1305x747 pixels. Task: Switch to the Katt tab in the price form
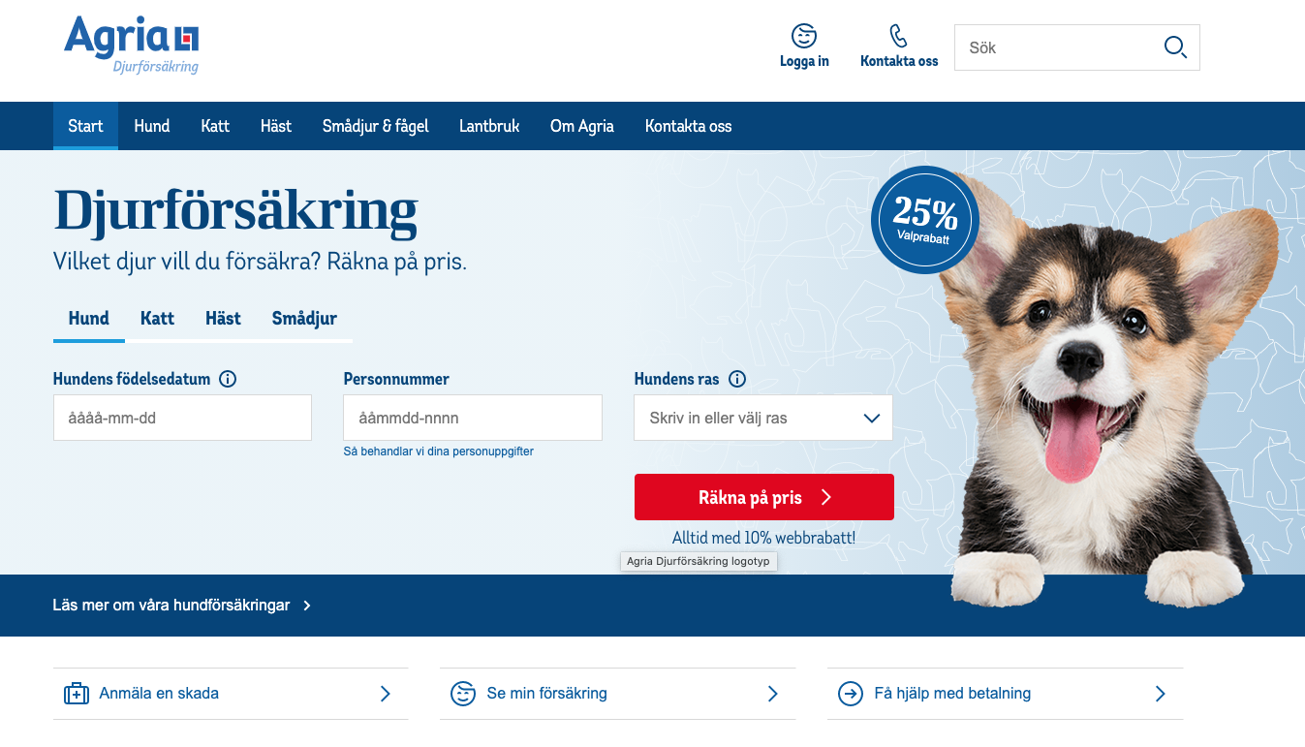[157, 318]
